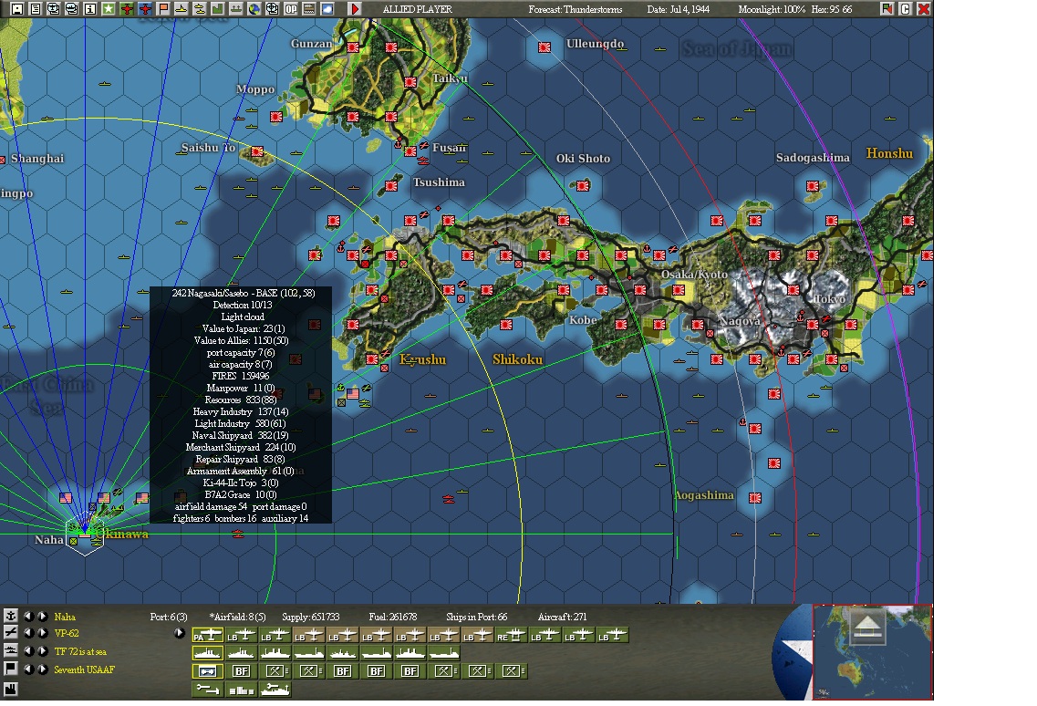Image resolution: width=1037 pixels, height=706 pixels.
Task: Click the red-green flag icon at top right
Action: (x=887, y=8)
